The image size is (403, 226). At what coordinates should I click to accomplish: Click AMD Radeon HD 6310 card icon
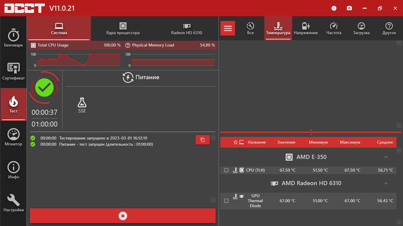(x=274, y=183)
